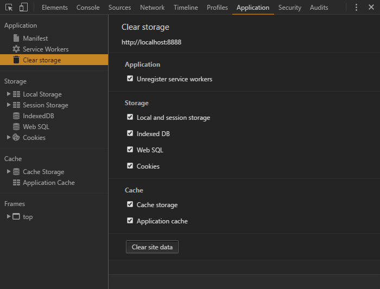Expand the Local Storage tree arrow
380x289 pixels.
(x=9, y=94)
